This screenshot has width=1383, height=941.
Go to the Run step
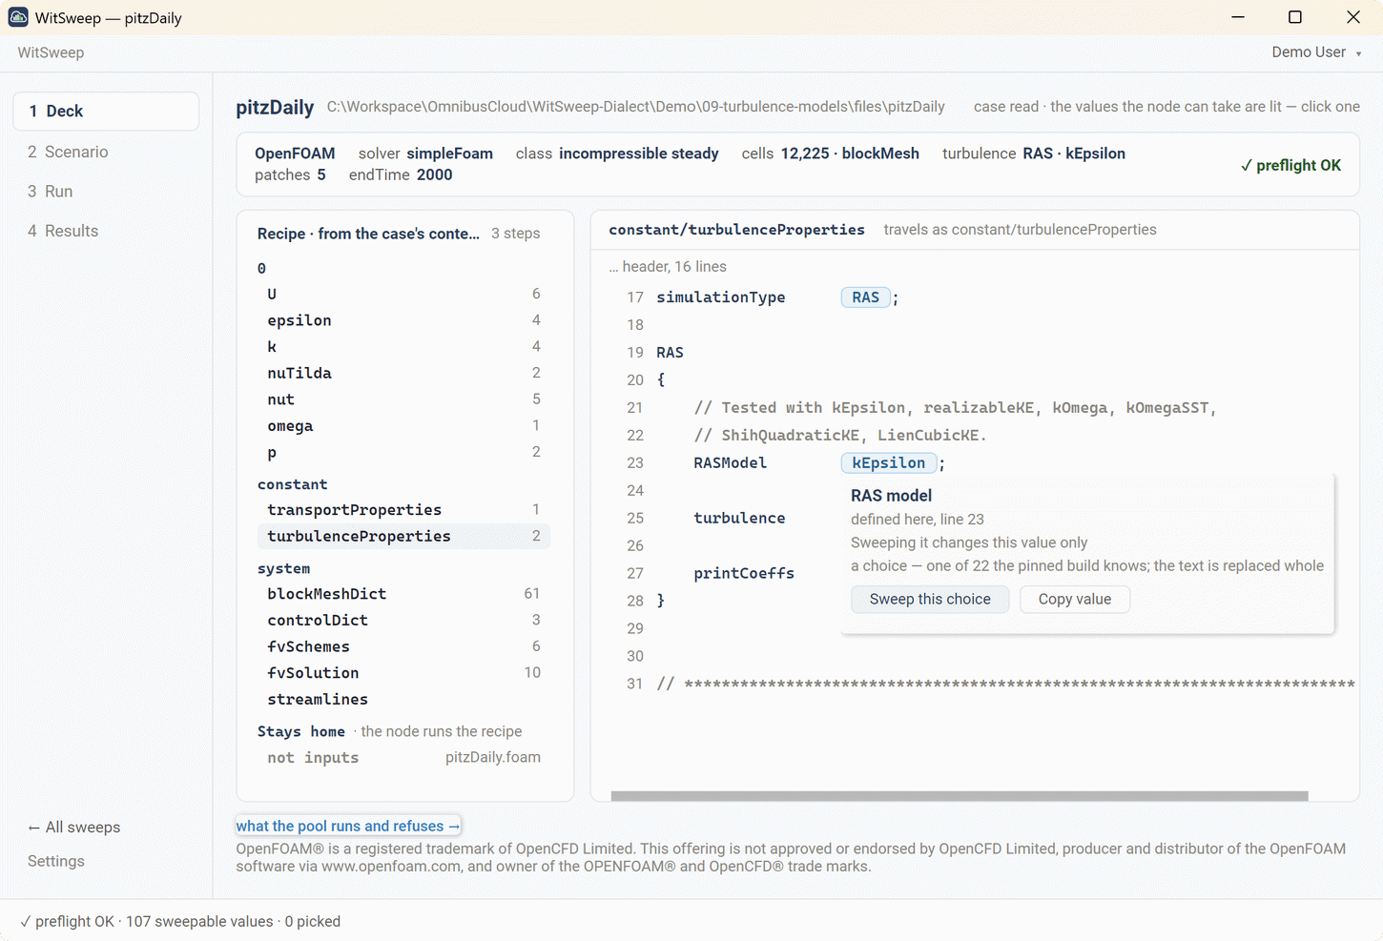106,192
